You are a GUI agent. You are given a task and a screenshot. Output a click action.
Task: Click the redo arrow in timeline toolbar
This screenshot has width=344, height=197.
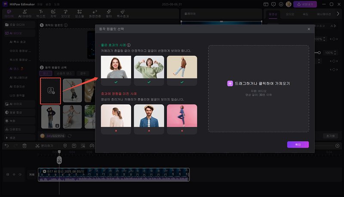tap(15, 145)
